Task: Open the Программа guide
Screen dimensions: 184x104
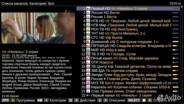Action: [x=26, y=100]
